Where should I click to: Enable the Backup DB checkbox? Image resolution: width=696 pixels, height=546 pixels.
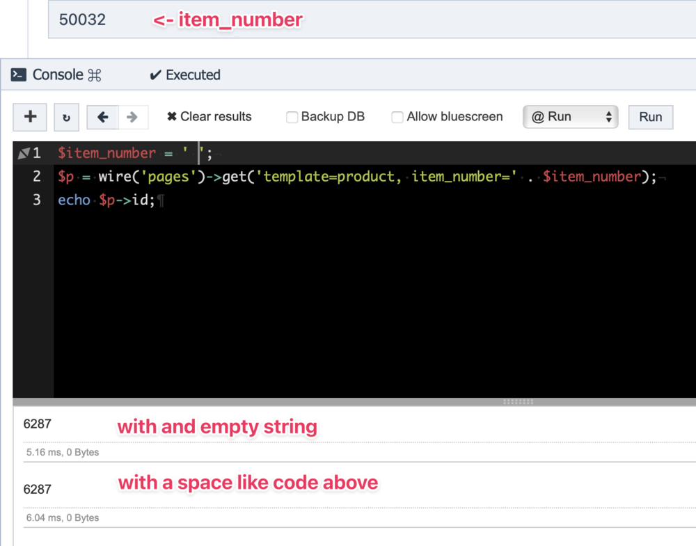[292, 118]
